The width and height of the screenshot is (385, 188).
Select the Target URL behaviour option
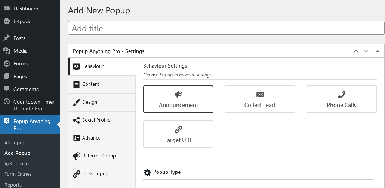tap(178, 134)
